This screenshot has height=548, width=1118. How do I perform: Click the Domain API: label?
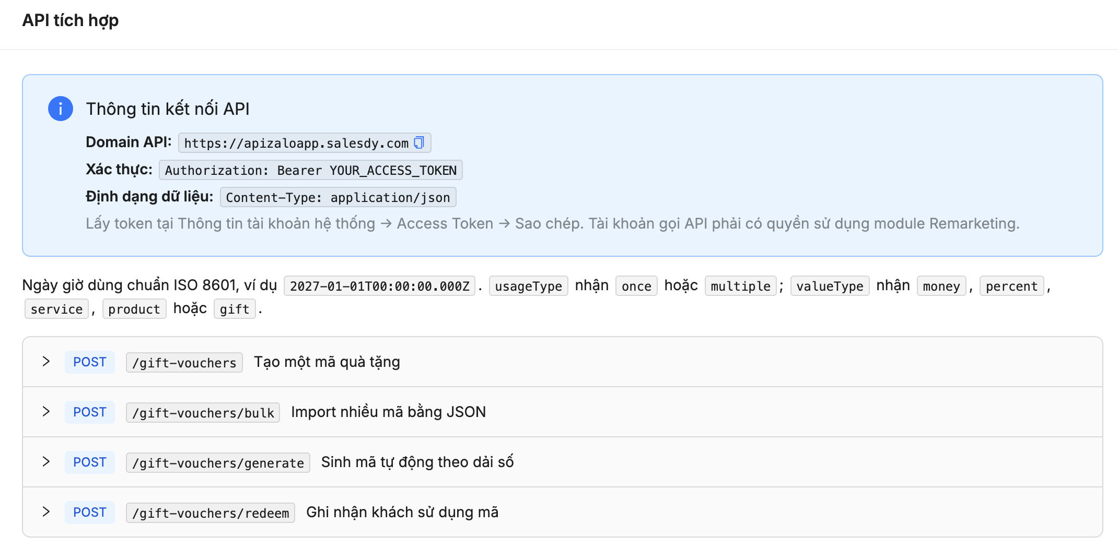129,142
